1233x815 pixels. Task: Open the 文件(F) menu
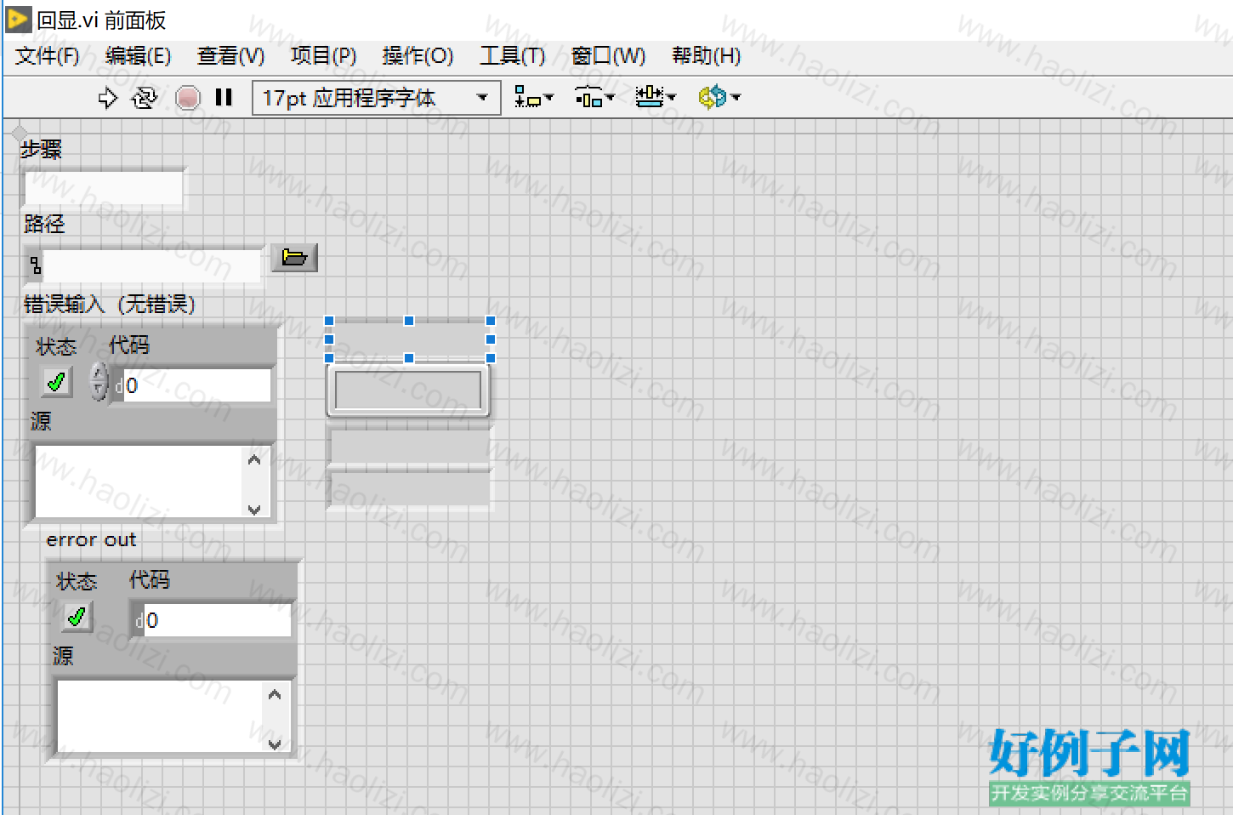(48, 55)
